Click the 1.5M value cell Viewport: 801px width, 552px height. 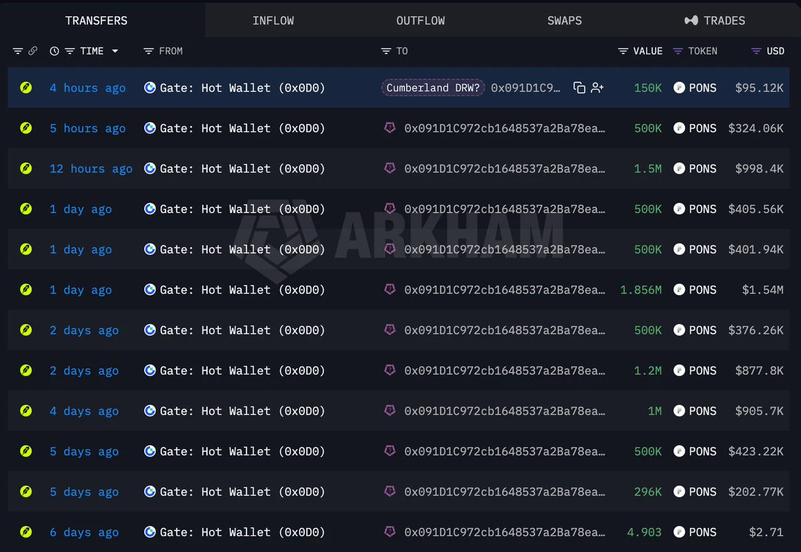[647, 169]
